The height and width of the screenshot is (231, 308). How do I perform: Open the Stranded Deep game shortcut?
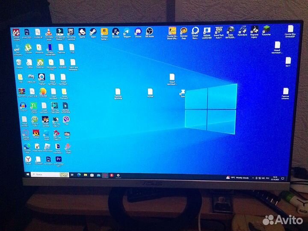click(x=184, y=33)
